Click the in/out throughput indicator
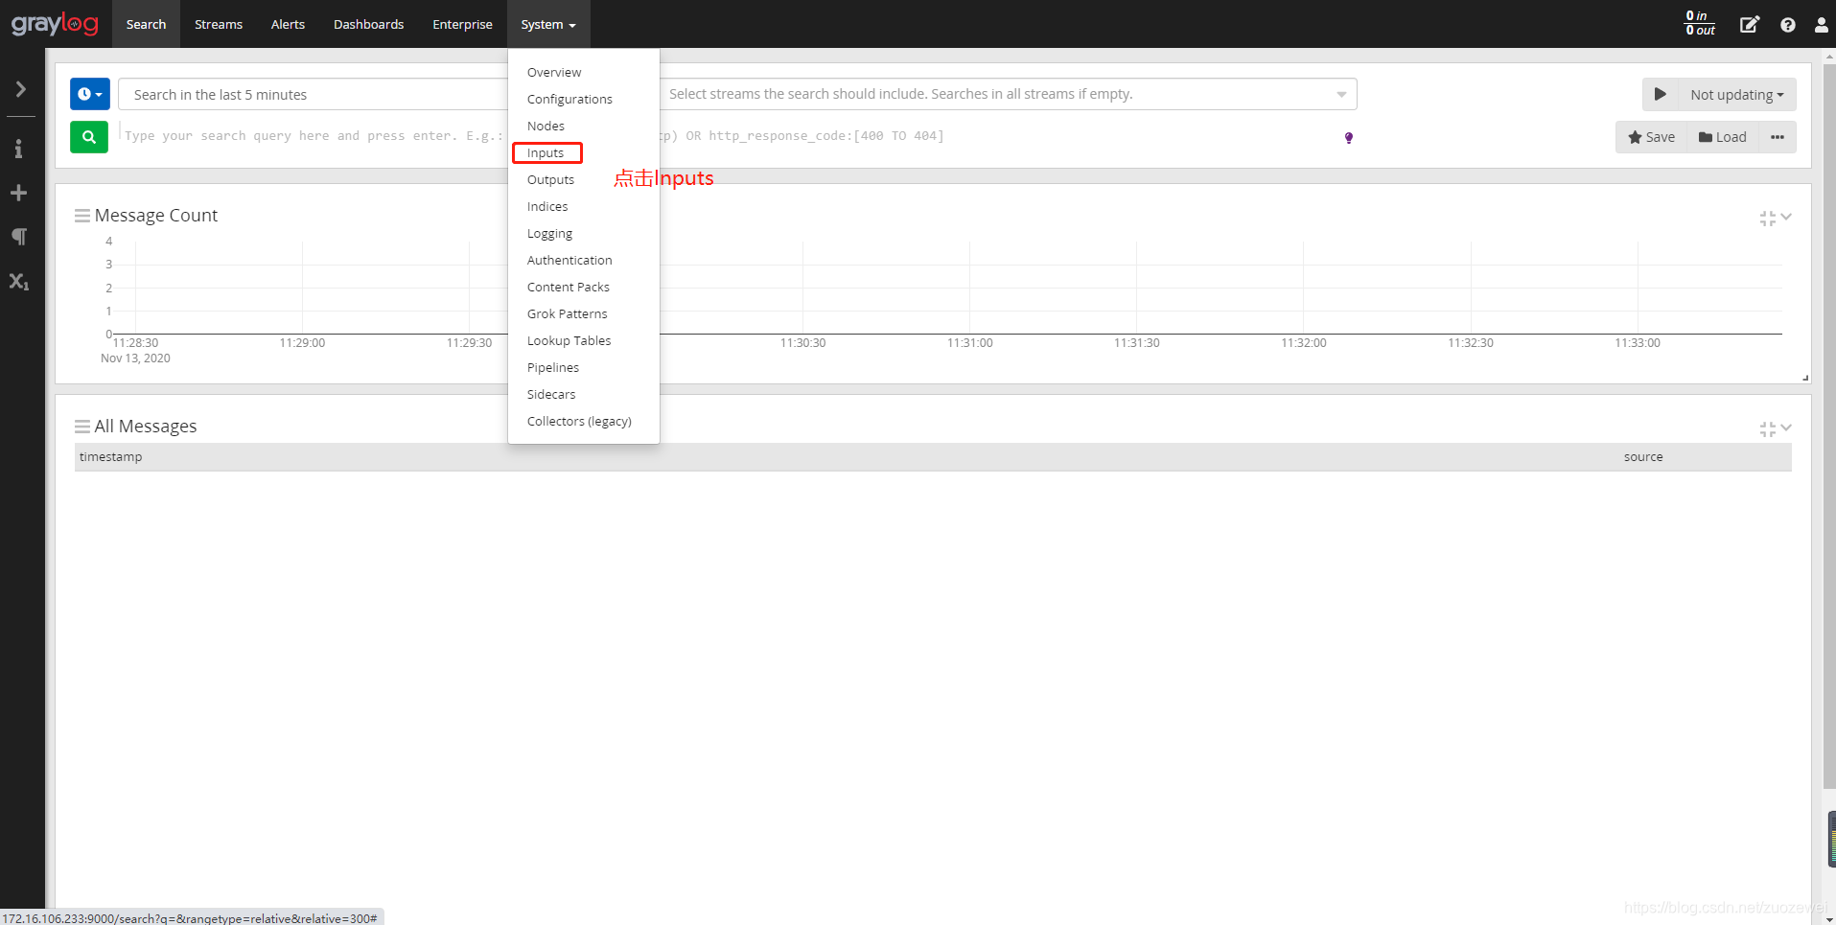Image resolution: width=1836 pixels, height=925 pixels. coord(1700,23)
